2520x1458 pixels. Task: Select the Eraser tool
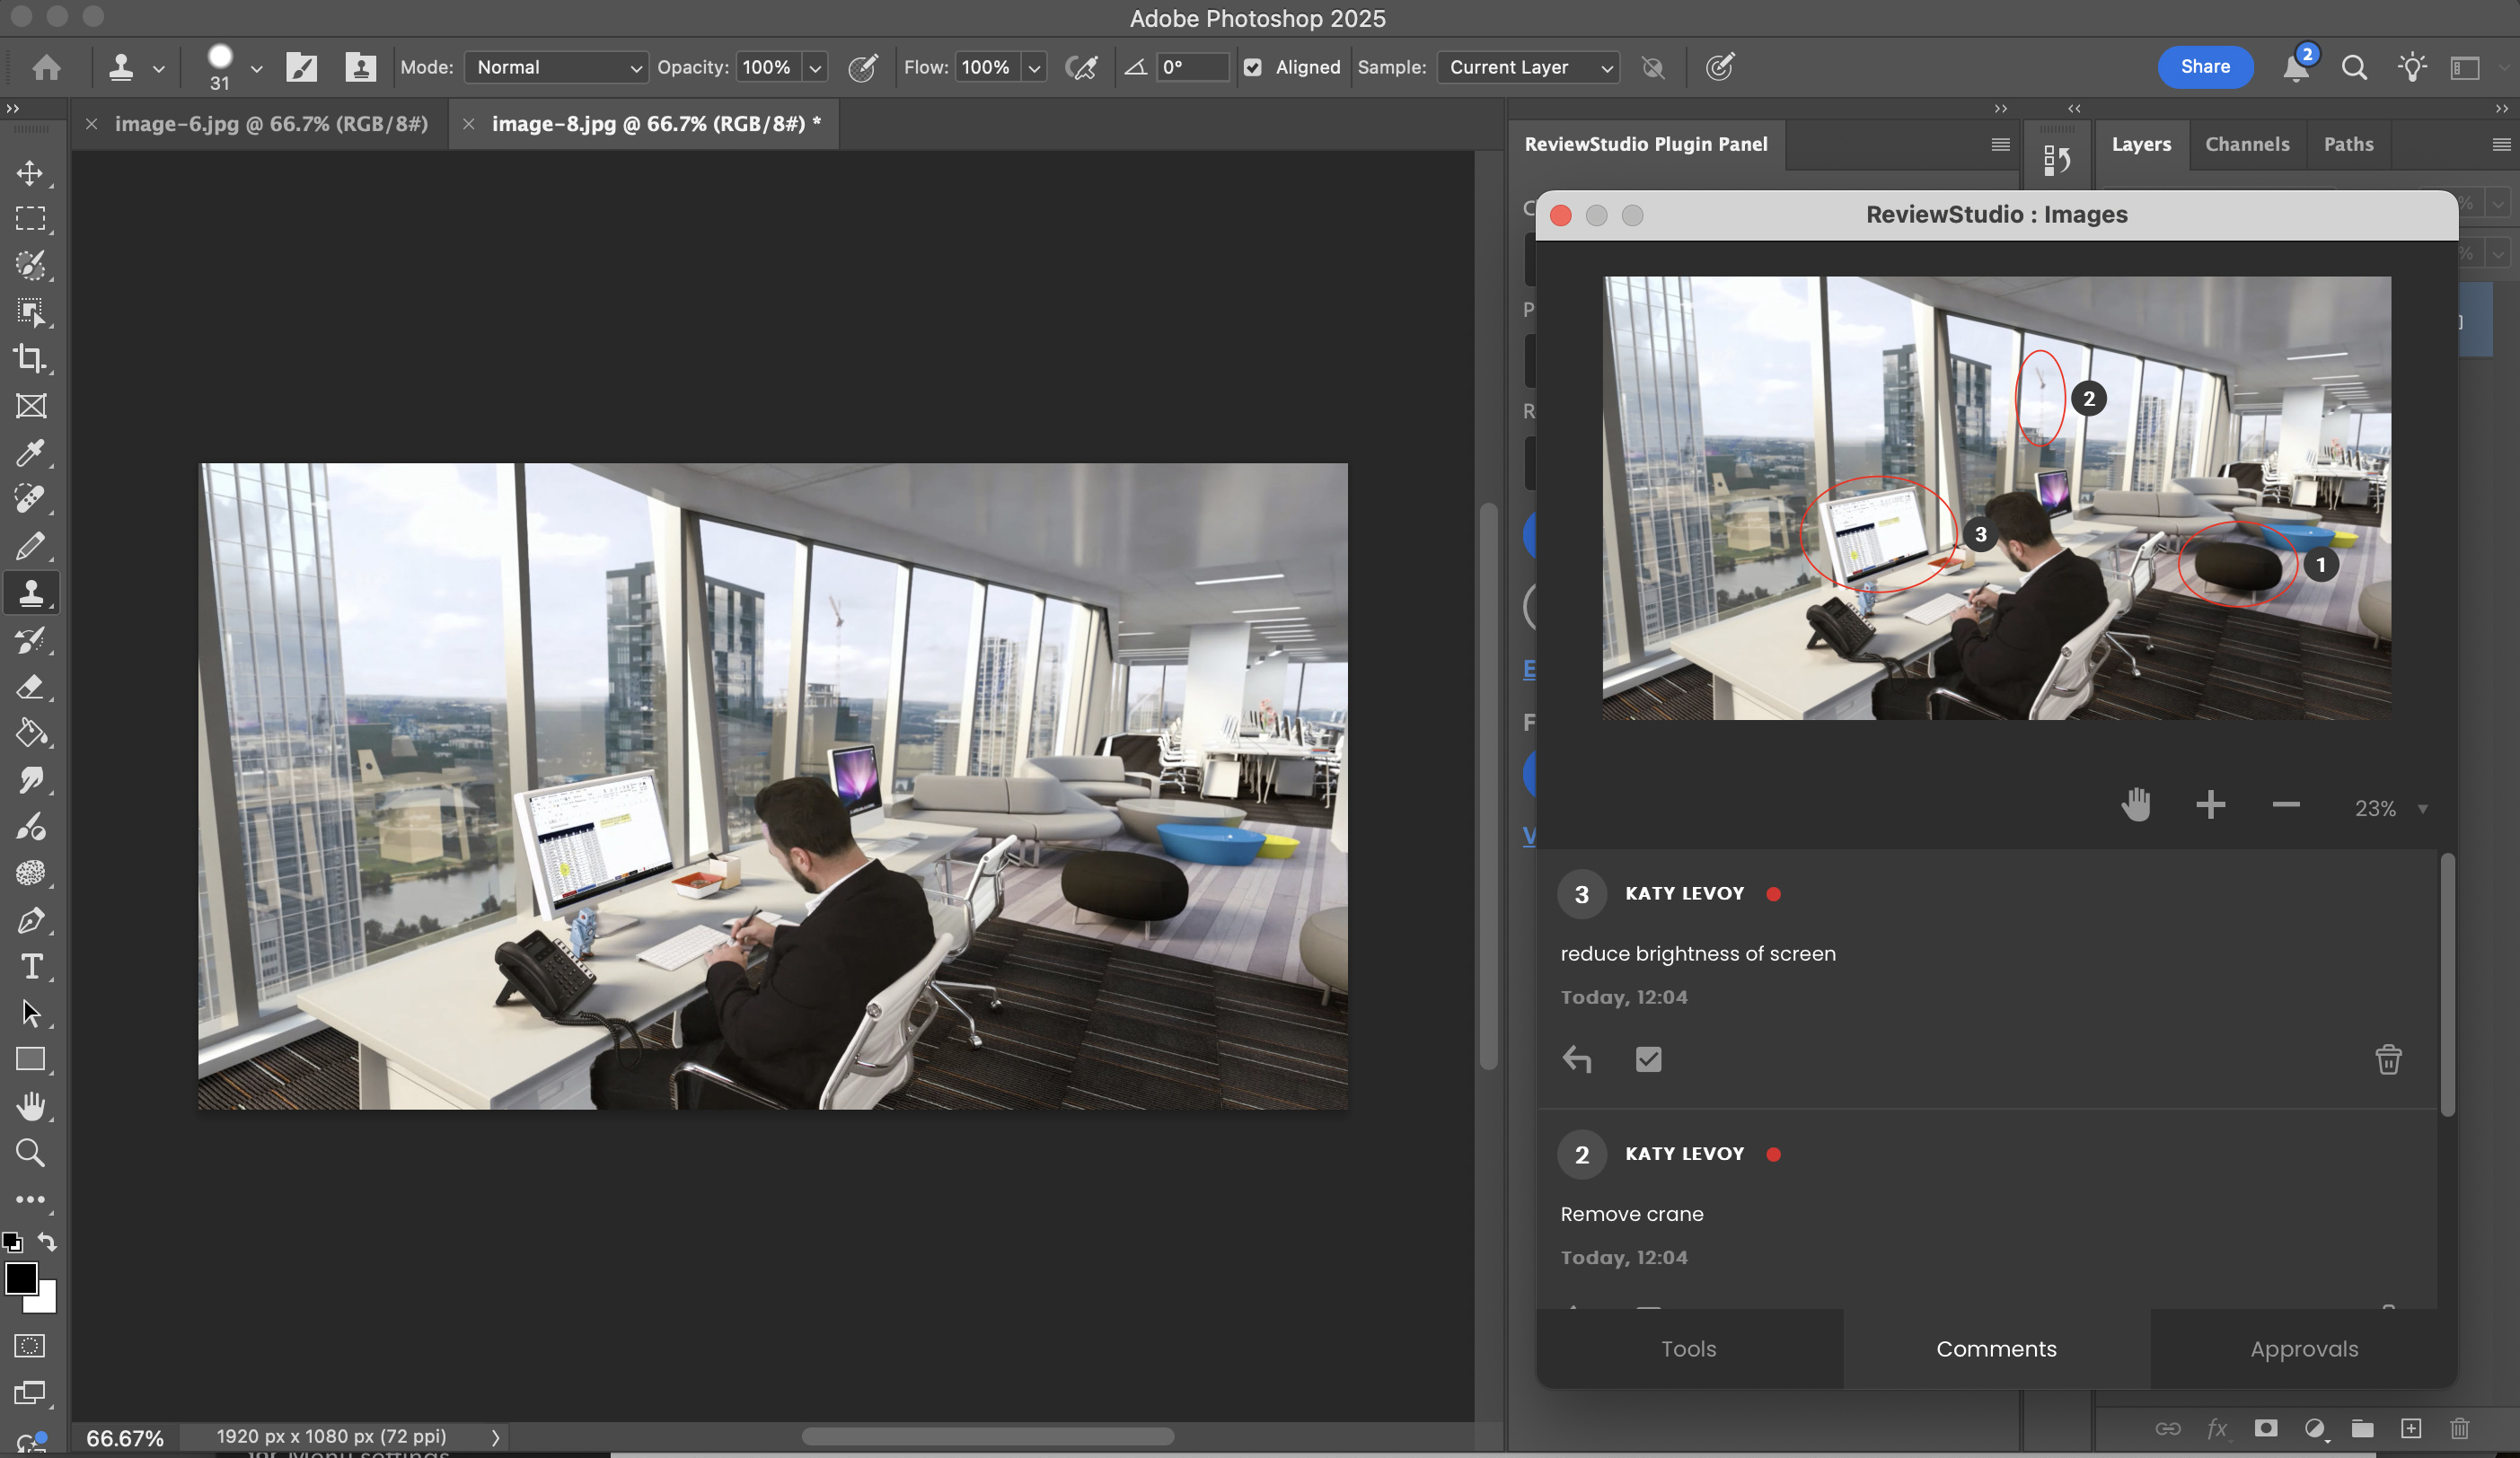click(x=30, y=687)
